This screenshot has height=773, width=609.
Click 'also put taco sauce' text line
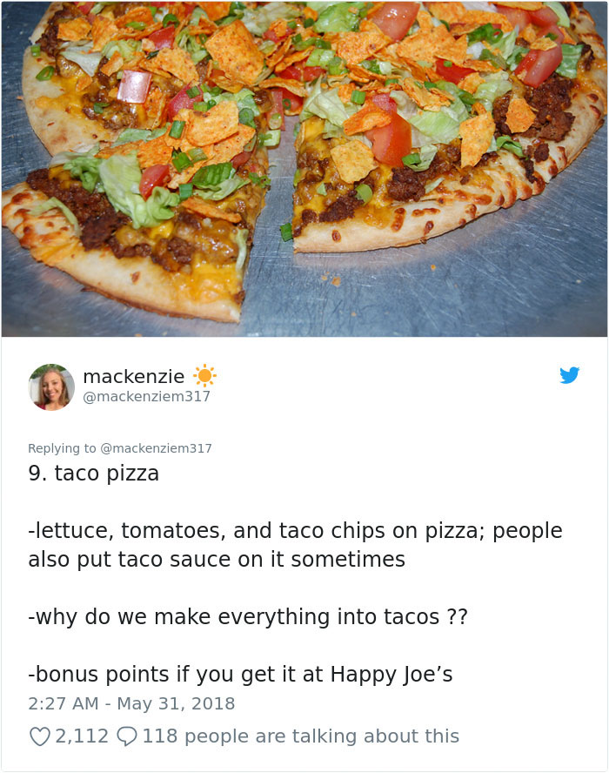tap(217, 560)
